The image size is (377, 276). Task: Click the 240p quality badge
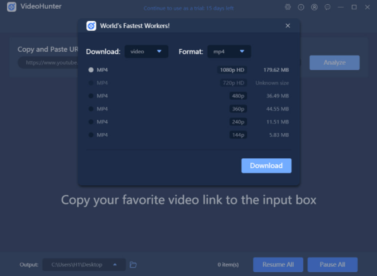[238, 122]
